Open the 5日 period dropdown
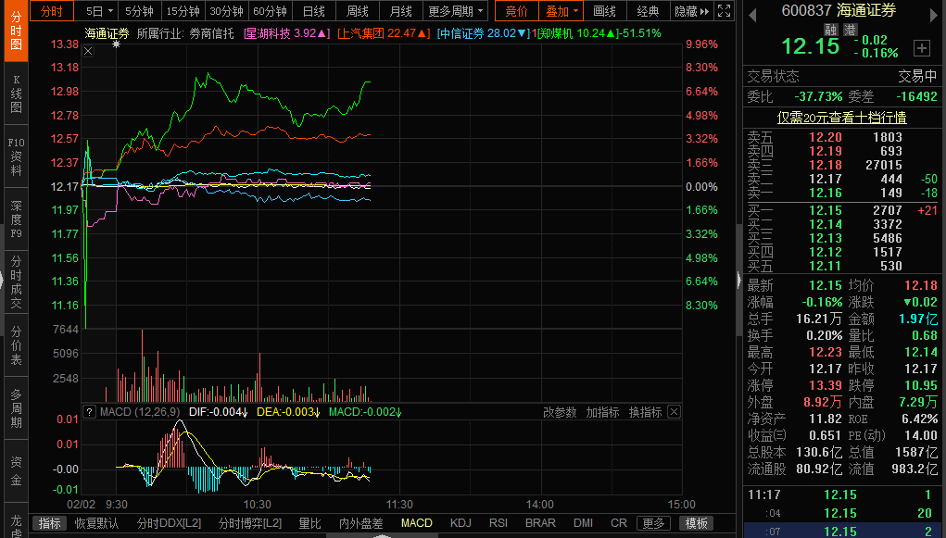The image size is (946, 538). [99, 11]
